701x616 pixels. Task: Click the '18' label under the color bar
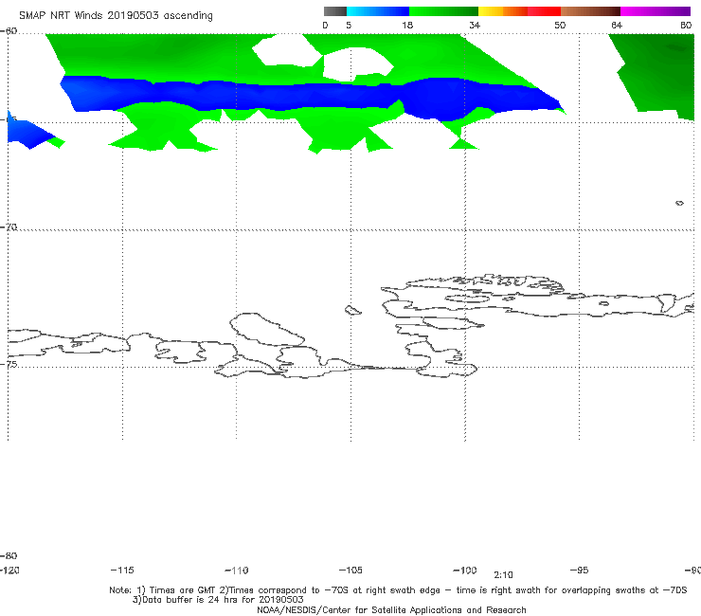click(407, 25)
